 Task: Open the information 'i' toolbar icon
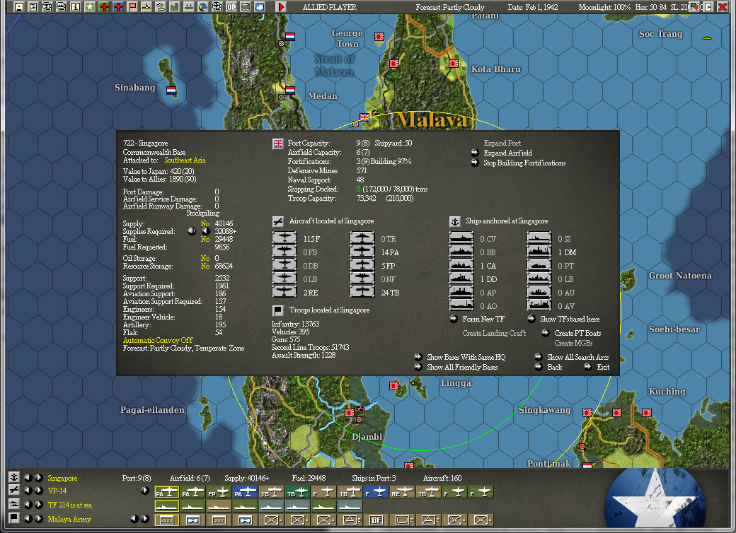[75, 6]
